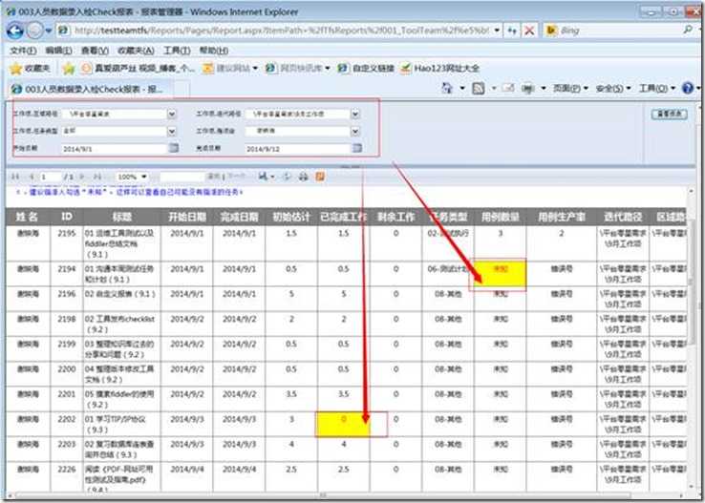
Task: Click the printer icon in IE command bar
Action: pyautogui.click(x=528, y=88)
